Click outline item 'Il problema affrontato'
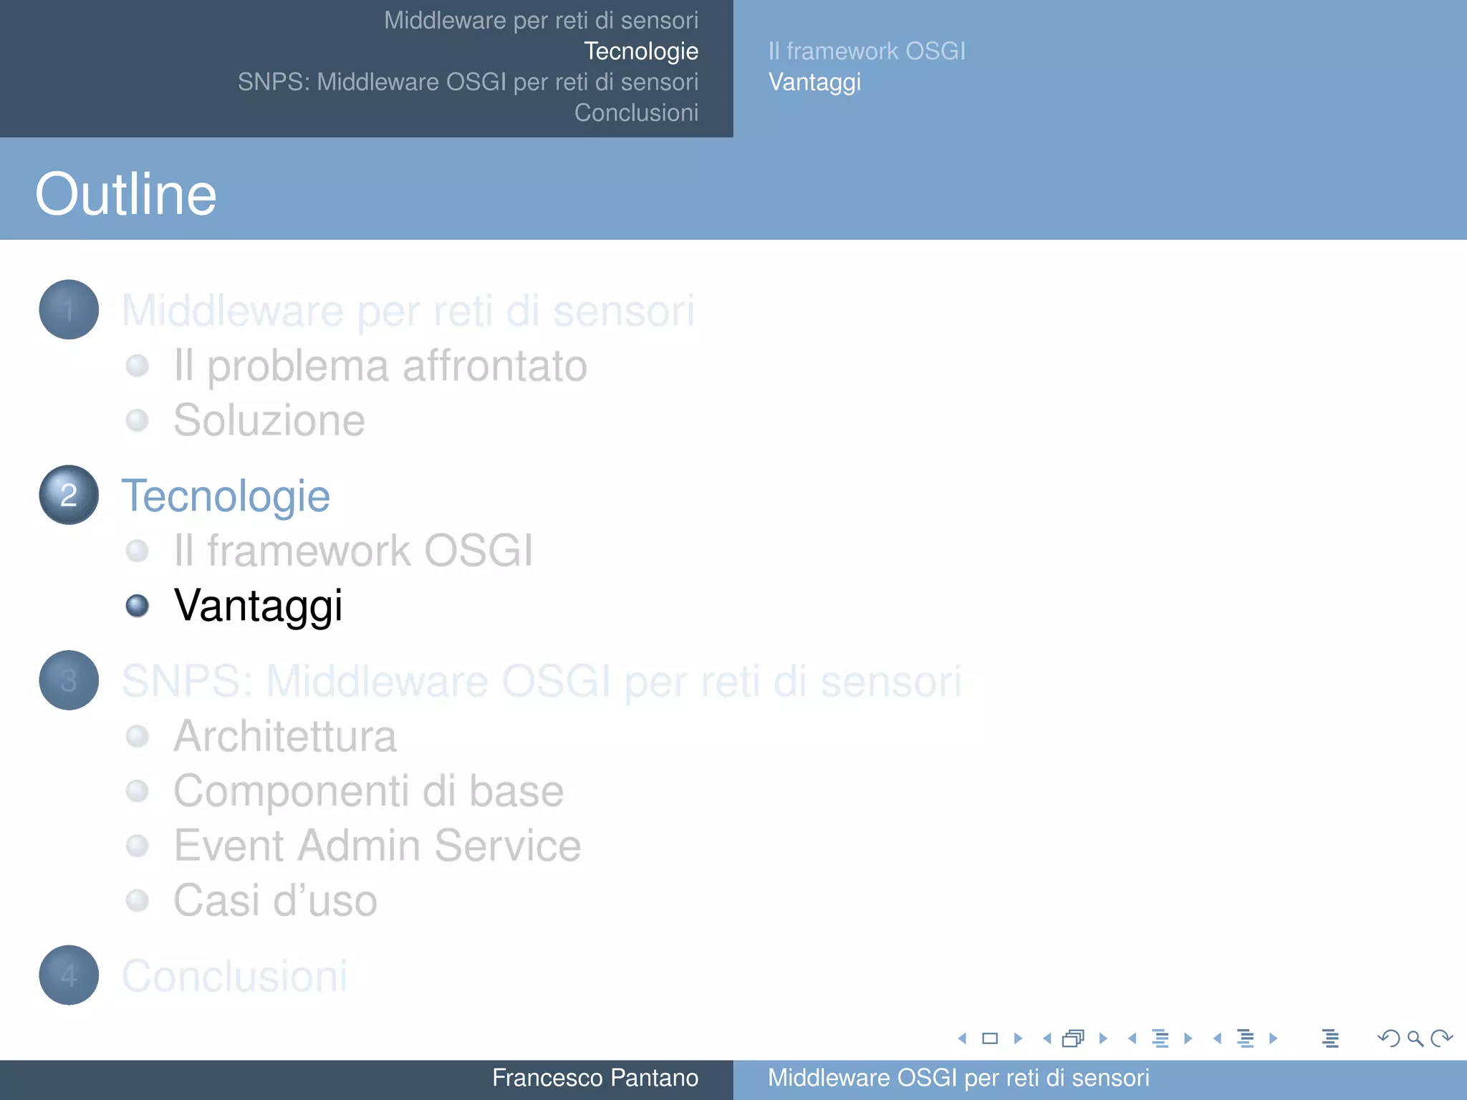1467x1100 pixels. pos(380,366)
